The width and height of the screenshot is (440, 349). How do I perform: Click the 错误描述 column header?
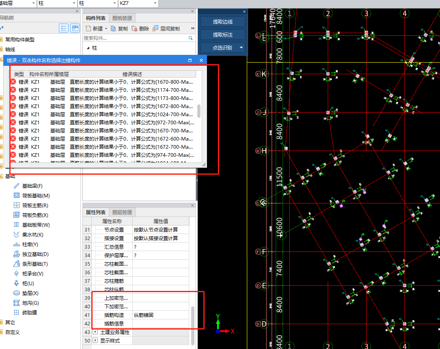132,74
